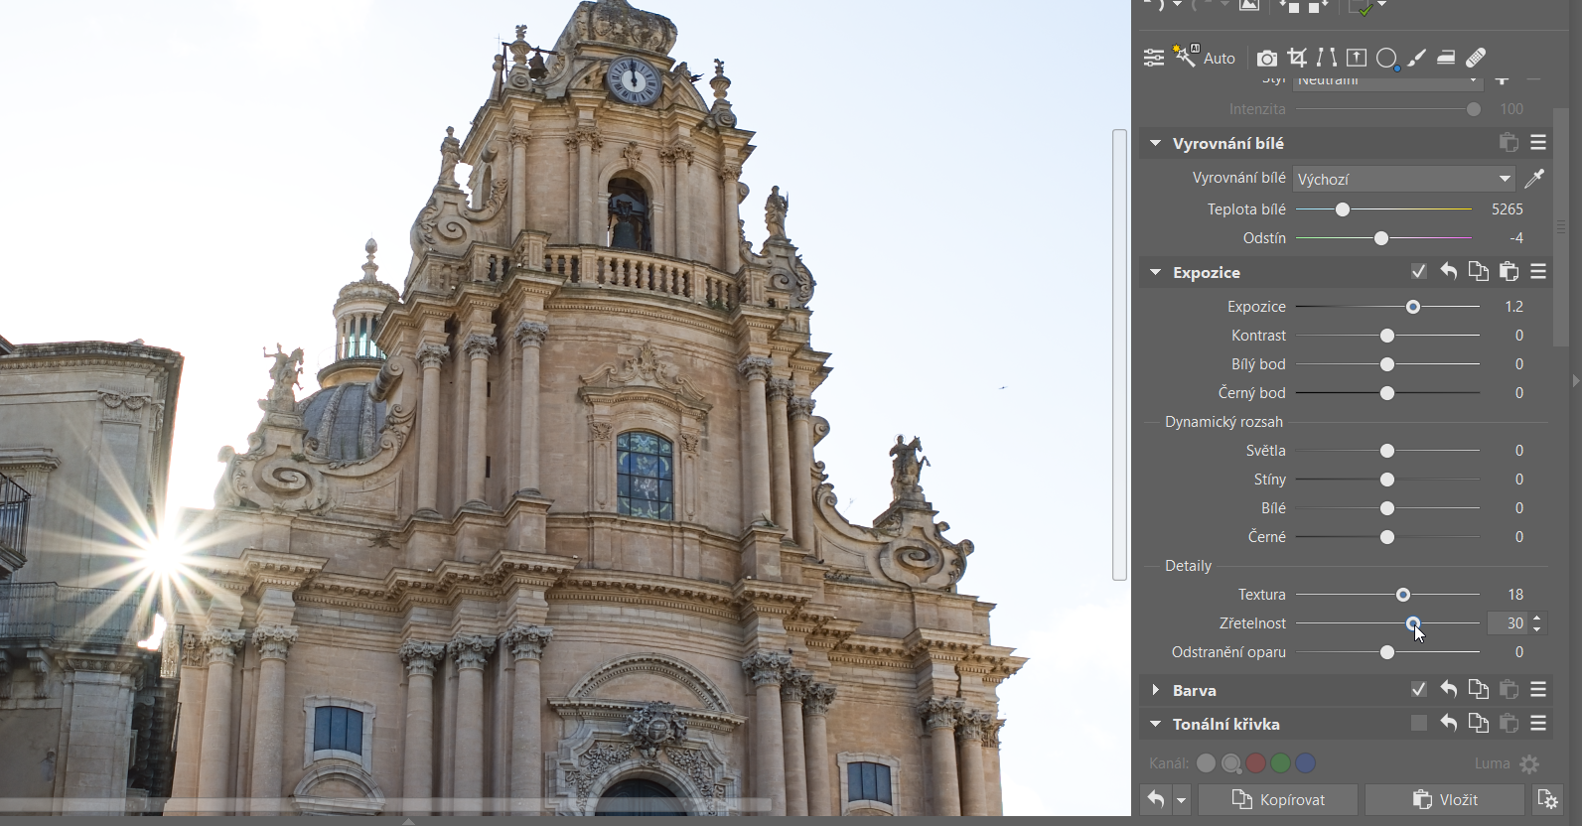The width and height of the screenshot is (1582, 826).
Task: Click the Zřetelnost value field showing 30
Action: coord(1508,623)
